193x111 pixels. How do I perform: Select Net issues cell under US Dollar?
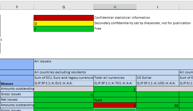point(158,100)
